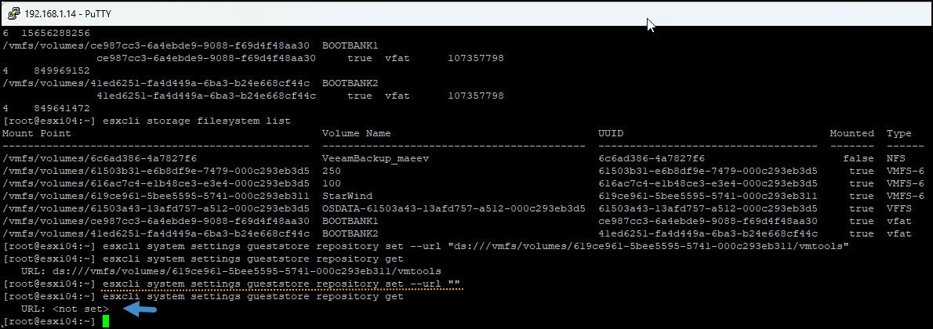Click the '4 849641472' output line
933x329 pixels.
coord(46,108)
